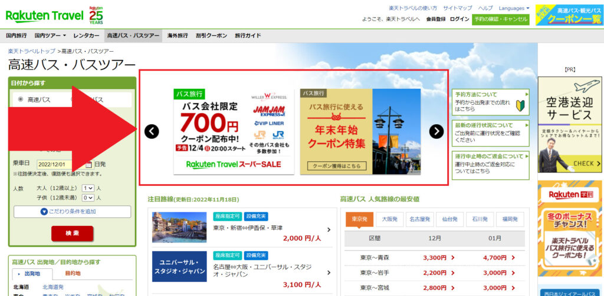Viewport: 604px width, 296px height.
Task: Open the 高速バス・観光バス クーポン一覧 banner
Action: coord(569,15)
